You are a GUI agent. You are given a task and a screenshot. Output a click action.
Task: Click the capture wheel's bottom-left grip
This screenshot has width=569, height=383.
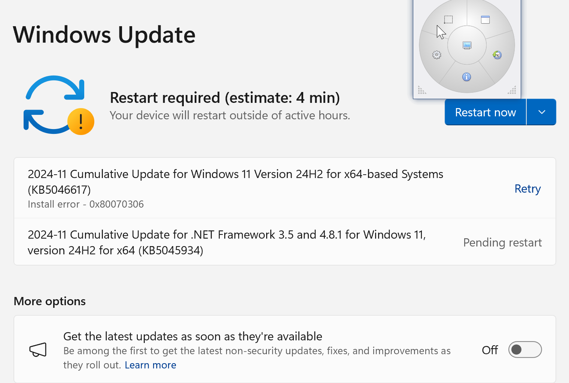tap(422, 90)
